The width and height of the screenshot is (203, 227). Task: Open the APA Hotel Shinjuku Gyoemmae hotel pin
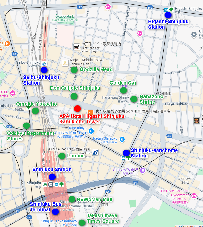click(194, 196)
